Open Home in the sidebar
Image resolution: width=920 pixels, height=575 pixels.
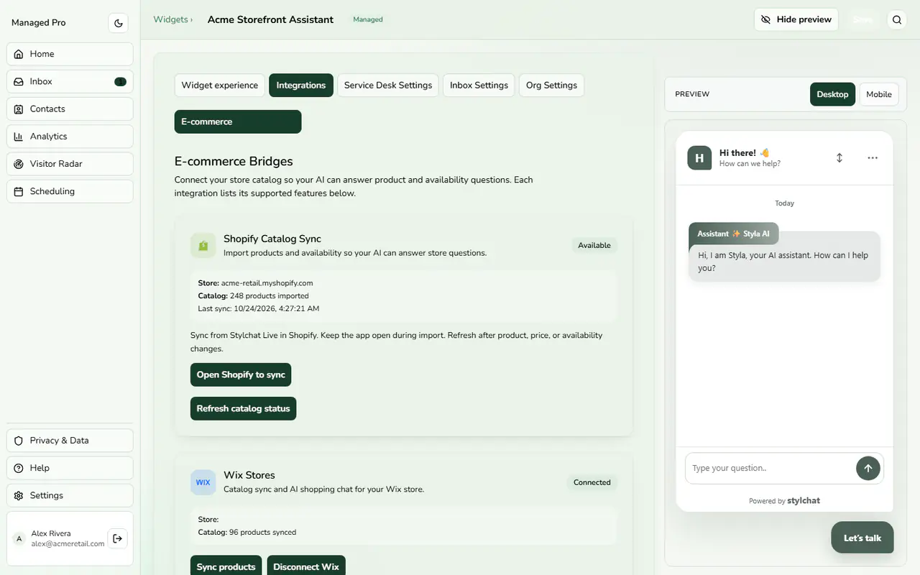point(70,54)
